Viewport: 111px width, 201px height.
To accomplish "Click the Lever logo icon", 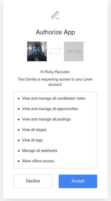I will tap(55, 15).
